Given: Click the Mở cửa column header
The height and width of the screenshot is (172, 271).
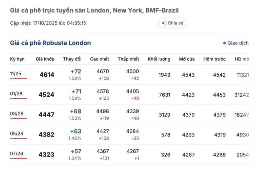Looking at the screenshot, I should click(x=187, y=59).
